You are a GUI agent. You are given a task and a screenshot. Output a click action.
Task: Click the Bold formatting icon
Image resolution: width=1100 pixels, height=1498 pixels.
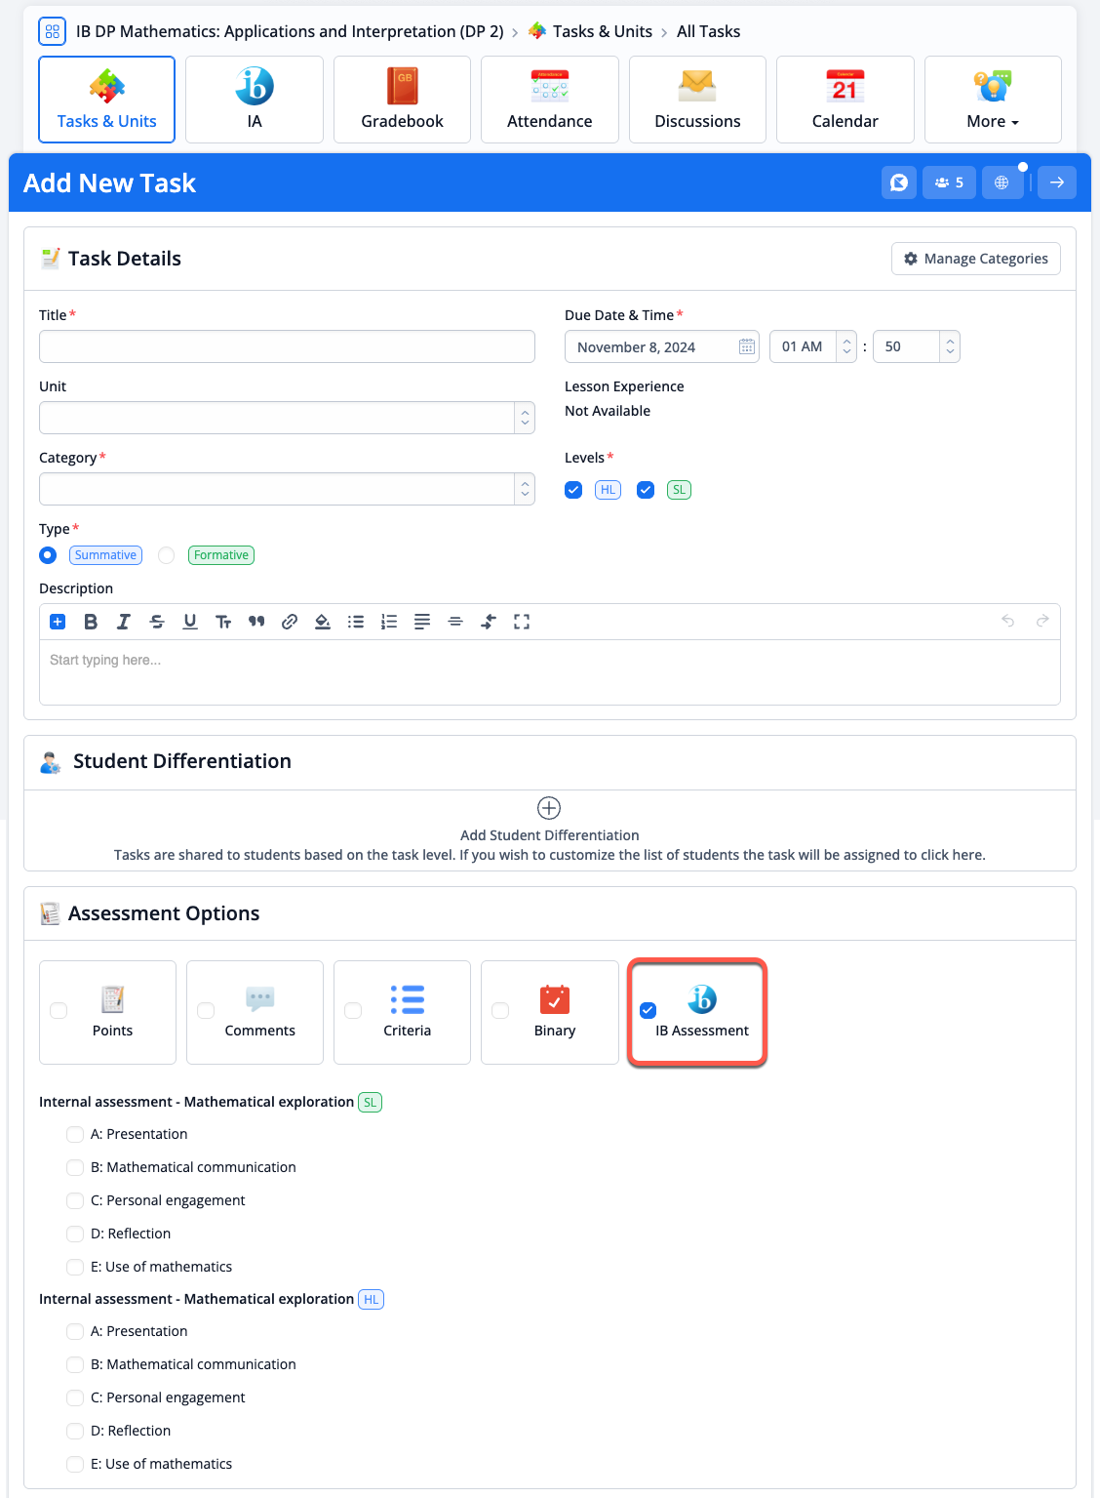point(91,622)
